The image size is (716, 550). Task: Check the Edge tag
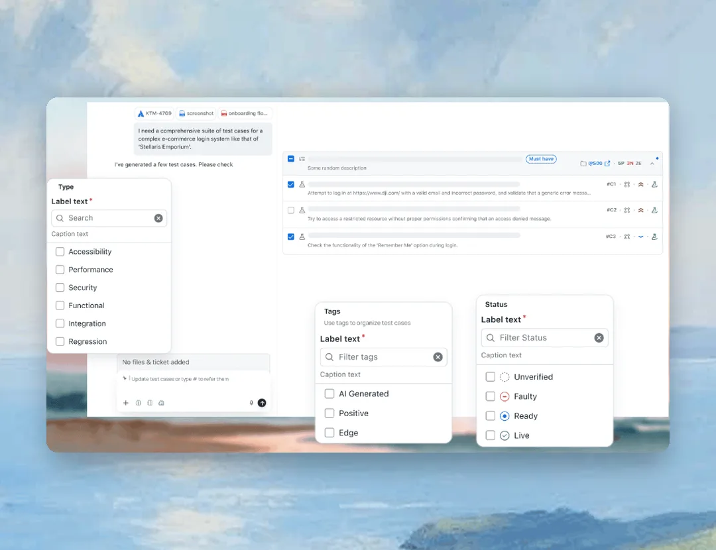329,433
